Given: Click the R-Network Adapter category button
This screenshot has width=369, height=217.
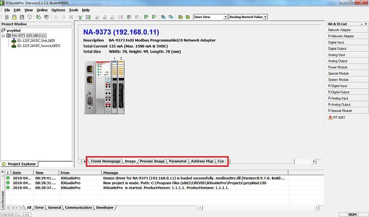Looking at the screenshot, I should [x=347, y=36].
